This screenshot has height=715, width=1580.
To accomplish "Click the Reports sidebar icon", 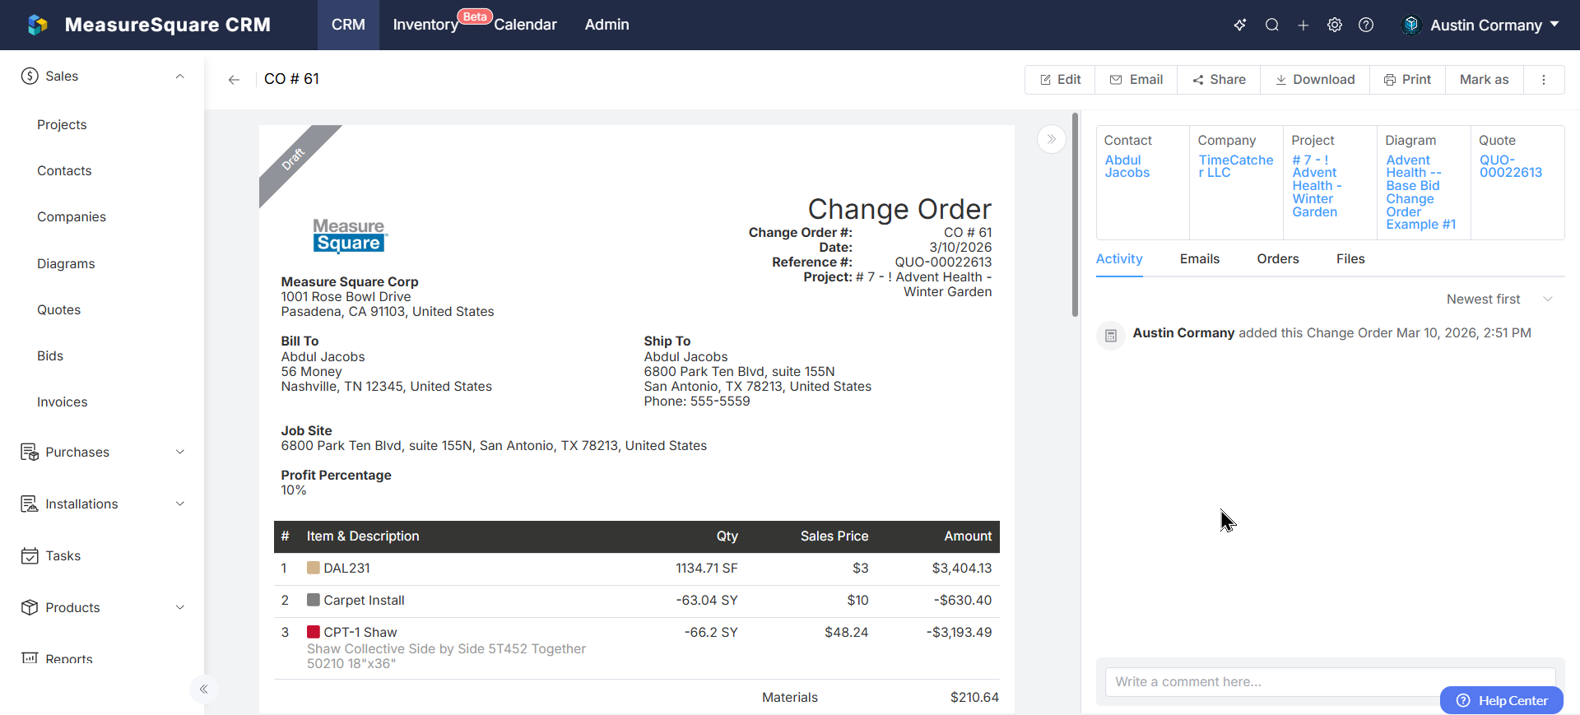I will point(30,658).
